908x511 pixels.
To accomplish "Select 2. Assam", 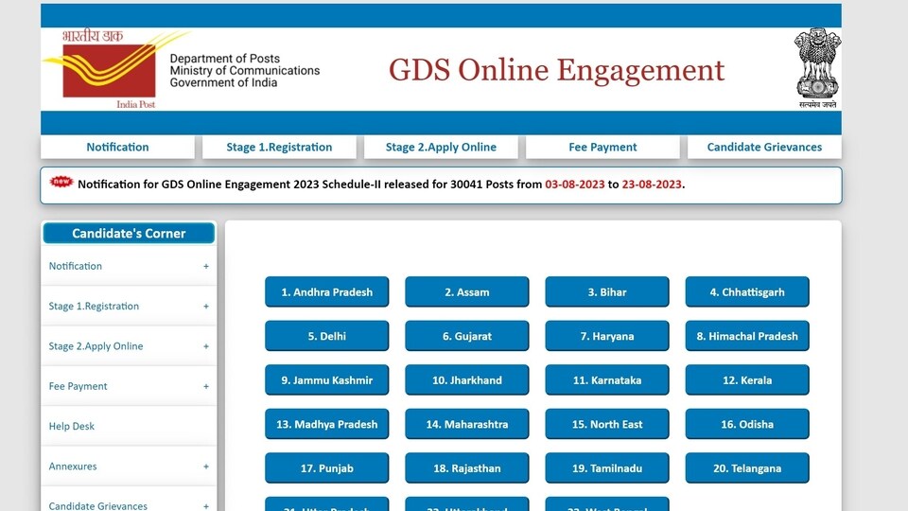I will tap(466, 292).
